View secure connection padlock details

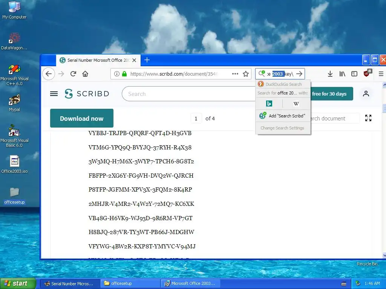click(124, 74)
